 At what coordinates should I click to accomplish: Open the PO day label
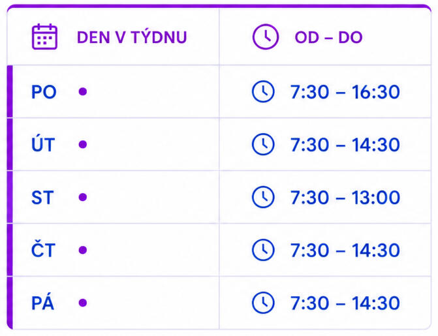point(44,92)
